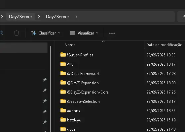
Task: Click the addons folder name
Action: [73, 111]
